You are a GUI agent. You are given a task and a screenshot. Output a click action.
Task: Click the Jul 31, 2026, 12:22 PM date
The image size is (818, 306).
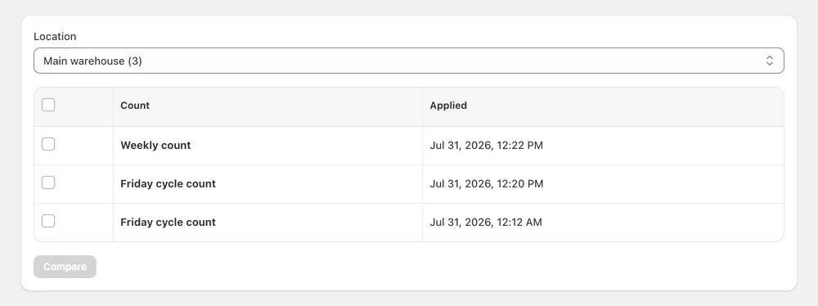(486, 146)
